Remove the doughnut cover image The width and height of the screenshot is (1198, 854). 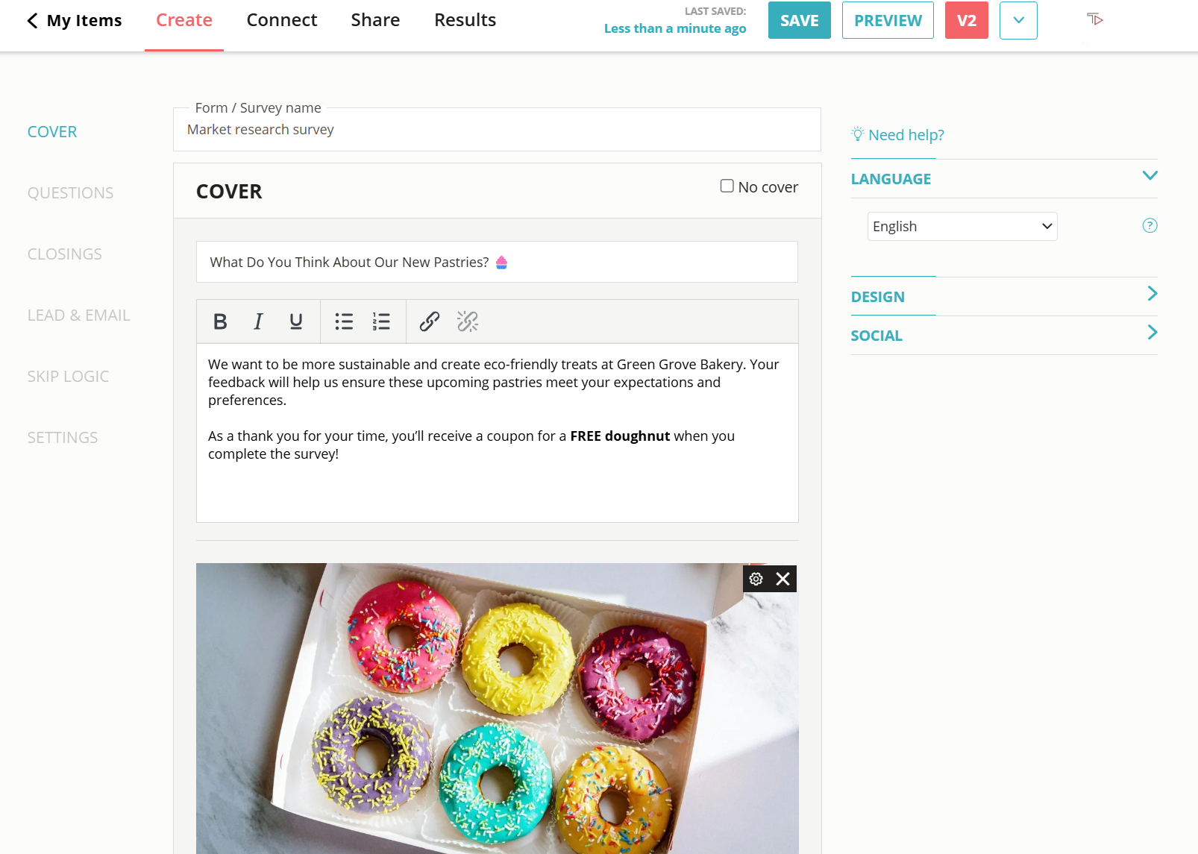(x=783, y=579)
